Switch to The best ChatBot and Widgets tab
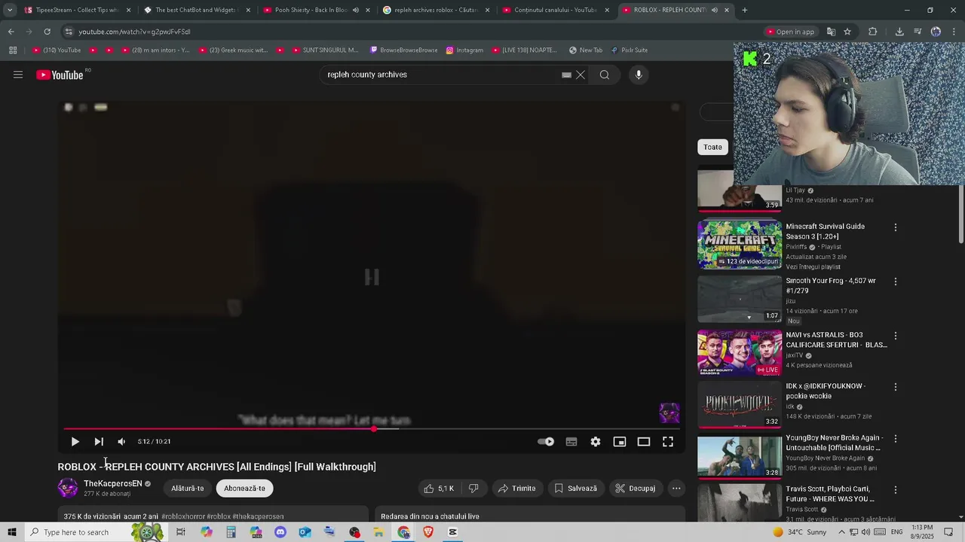965x542 pixels. tap(197, 10)
